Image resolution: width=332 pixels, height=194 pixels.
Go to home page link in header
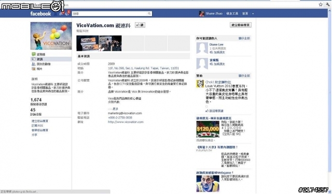(245, 13)
